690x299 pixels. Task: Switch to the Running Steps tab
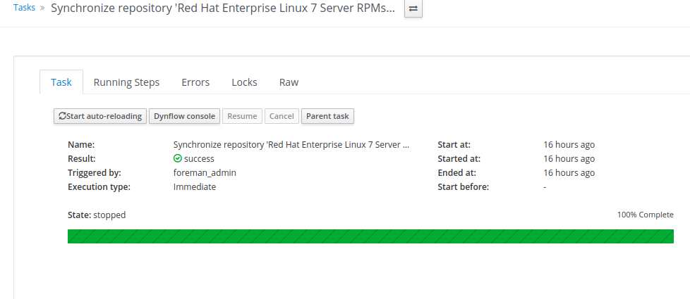click(x=127, y=82)
